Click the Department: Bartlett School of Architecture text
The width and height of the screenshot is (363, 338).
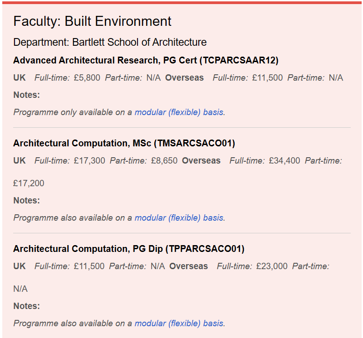tap(110, 42)
